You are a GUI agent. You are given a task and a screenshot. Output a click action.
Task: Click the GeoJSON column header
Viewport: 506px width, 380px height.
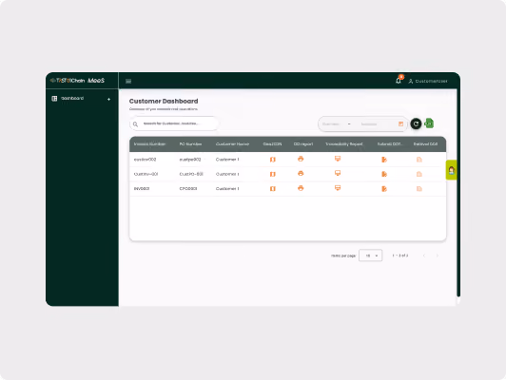coord(272,144)
